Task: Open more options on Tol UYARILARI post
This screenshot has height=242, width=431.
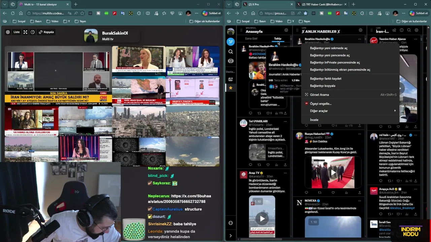Action: click(285, 121)
